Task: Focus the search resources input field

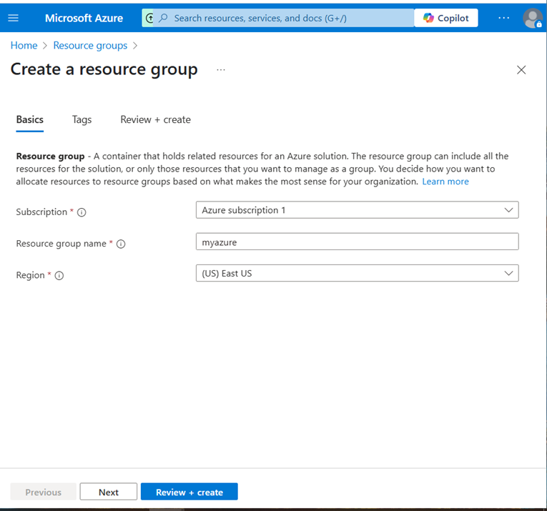Action: [x=283, y=18]
